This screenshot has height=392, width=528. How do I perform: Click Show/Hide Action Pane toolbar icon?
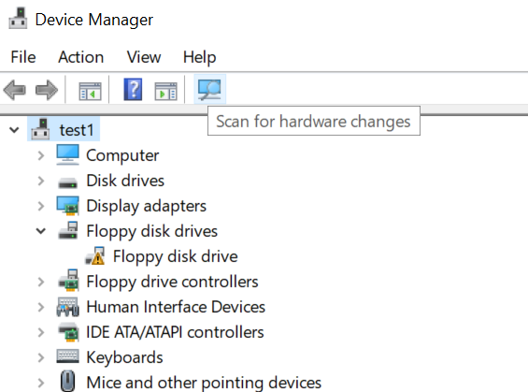(x=165, y=91)
